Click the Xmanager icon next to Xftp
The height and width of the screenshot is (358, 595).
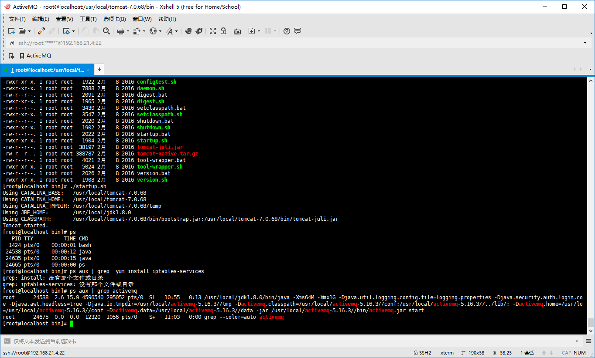199,31
